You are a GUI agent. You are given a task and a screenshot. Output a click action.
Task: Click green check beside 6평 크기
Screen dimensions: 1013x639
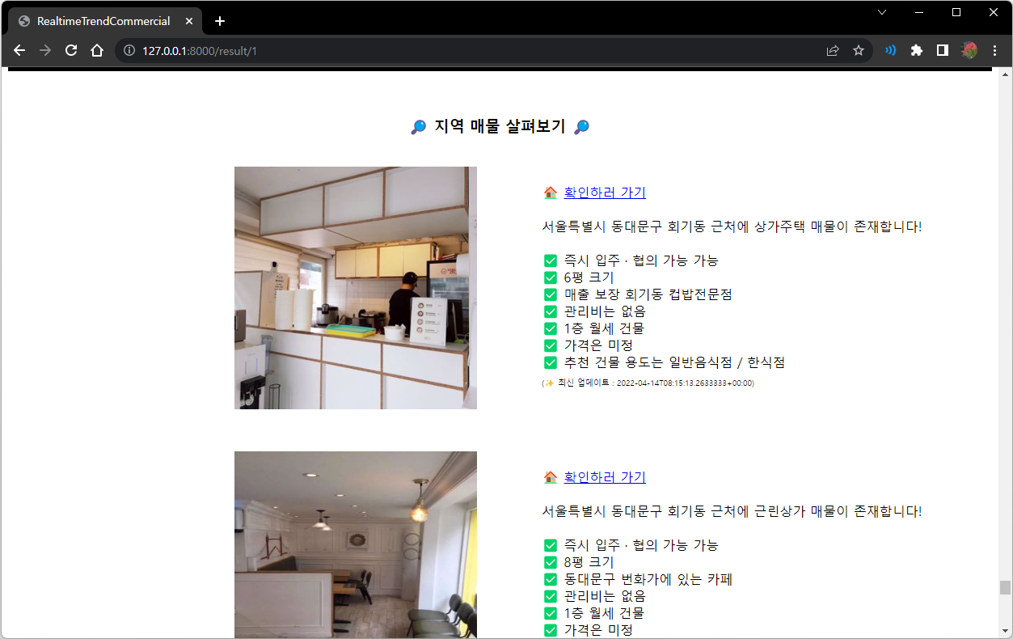coord(551,277)
